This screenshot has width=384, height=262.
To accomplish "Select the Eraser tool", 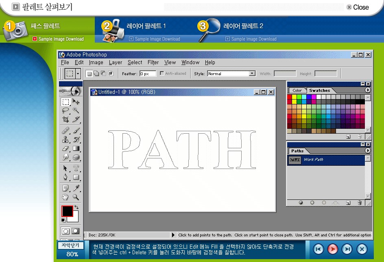I will (65, 148).
